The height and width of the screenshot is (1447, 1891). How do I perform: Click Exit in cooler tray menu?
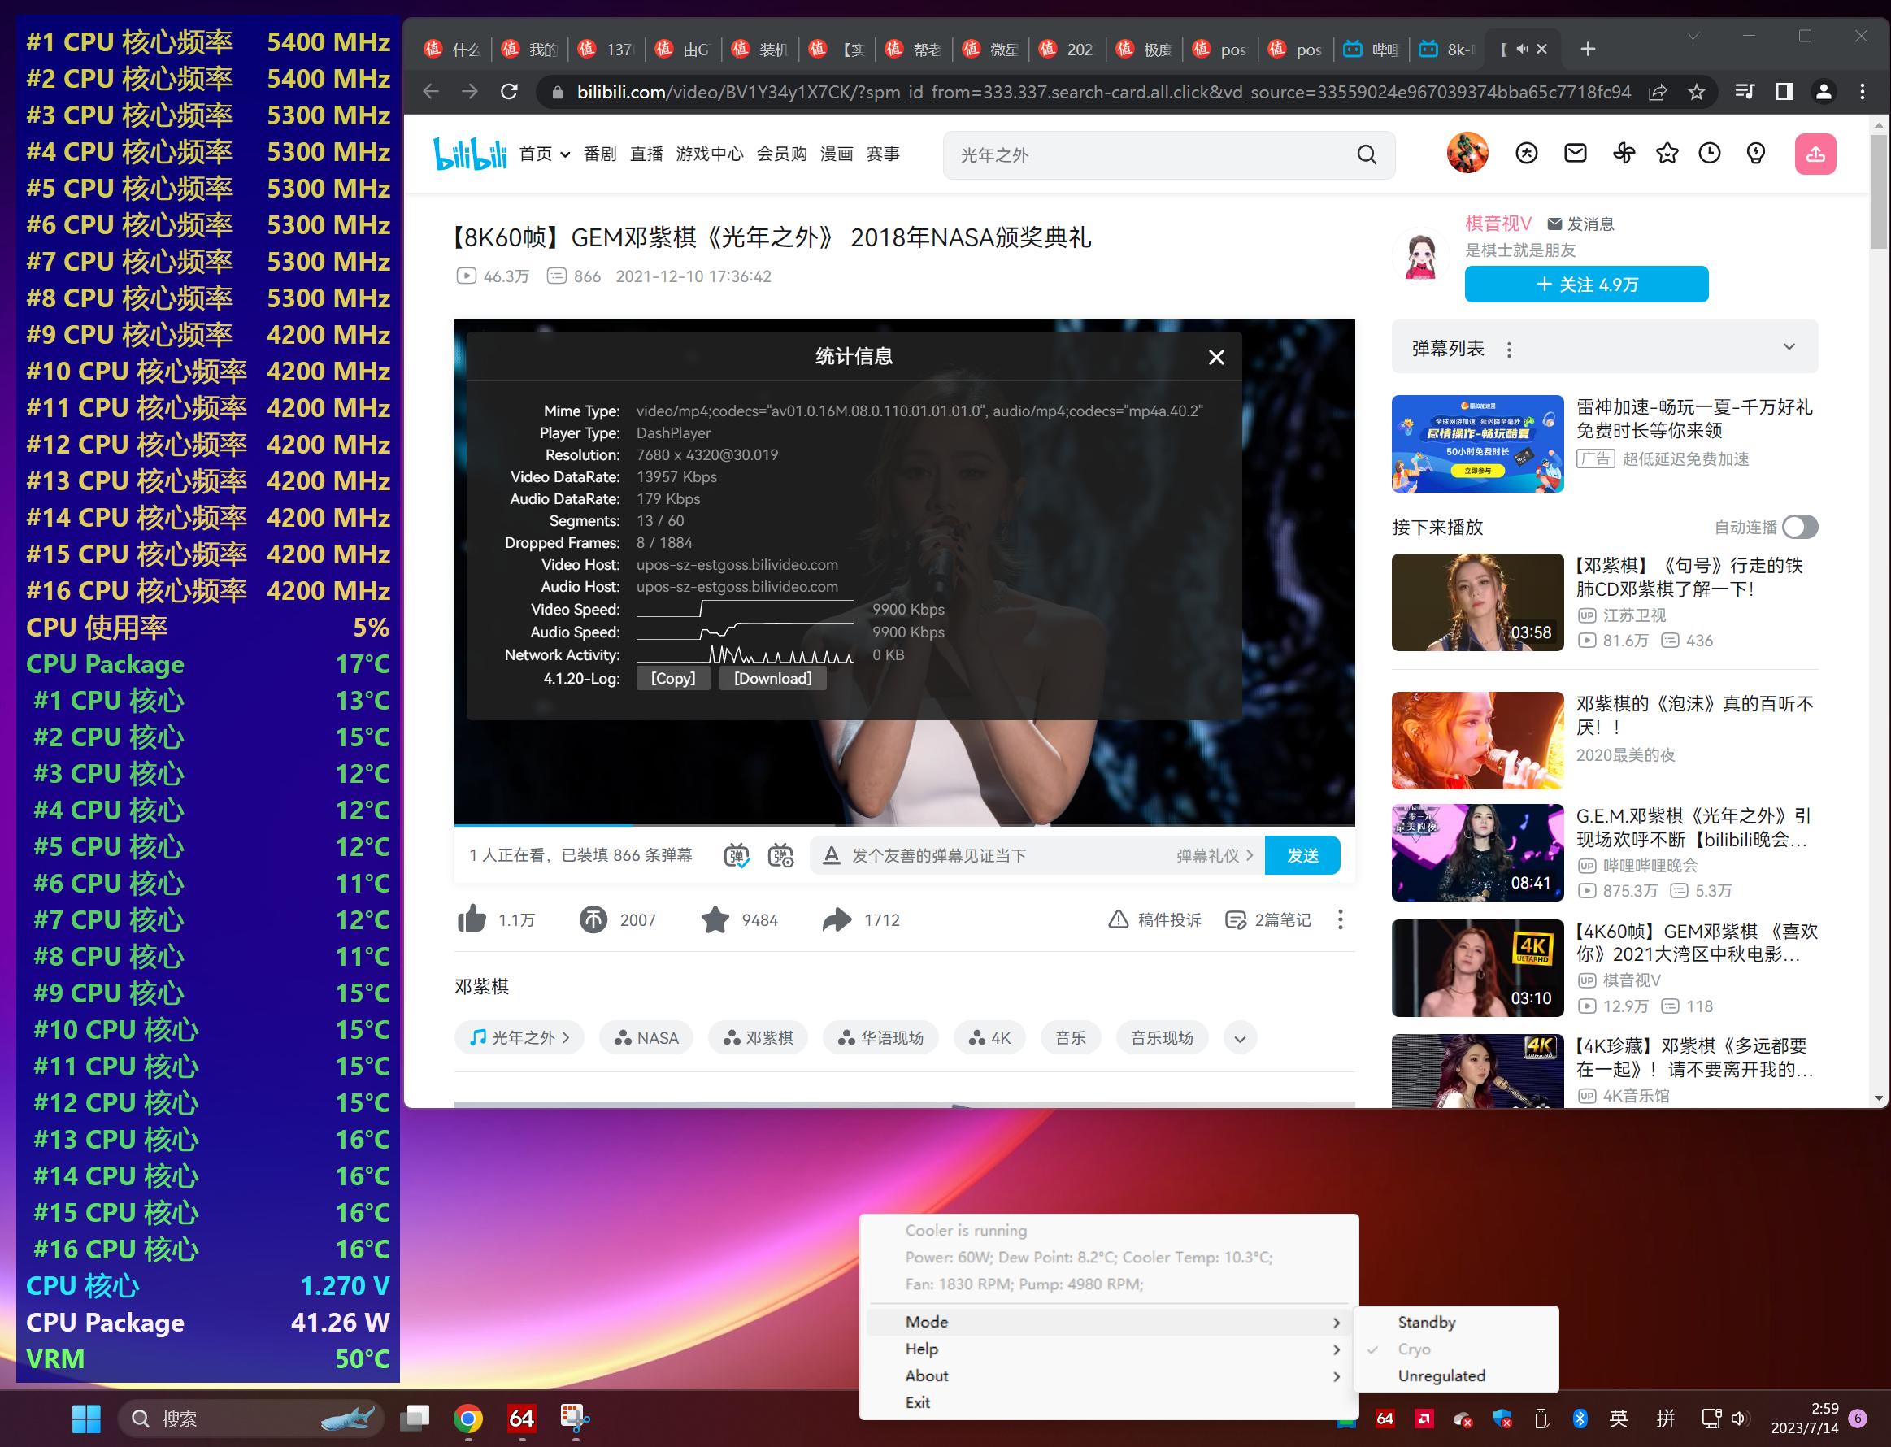tap(918, 1402)
